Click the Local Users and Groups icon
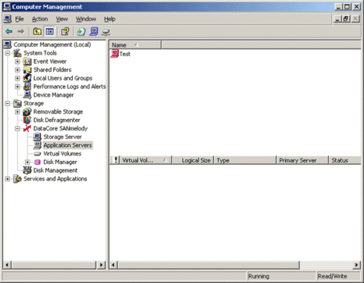 [27, 78]
